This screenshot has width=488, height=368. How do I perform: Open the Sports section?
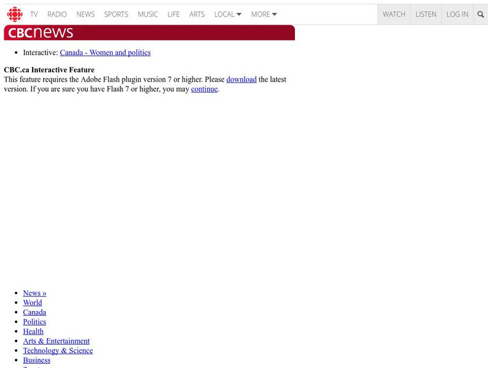(x=116, y=14)
